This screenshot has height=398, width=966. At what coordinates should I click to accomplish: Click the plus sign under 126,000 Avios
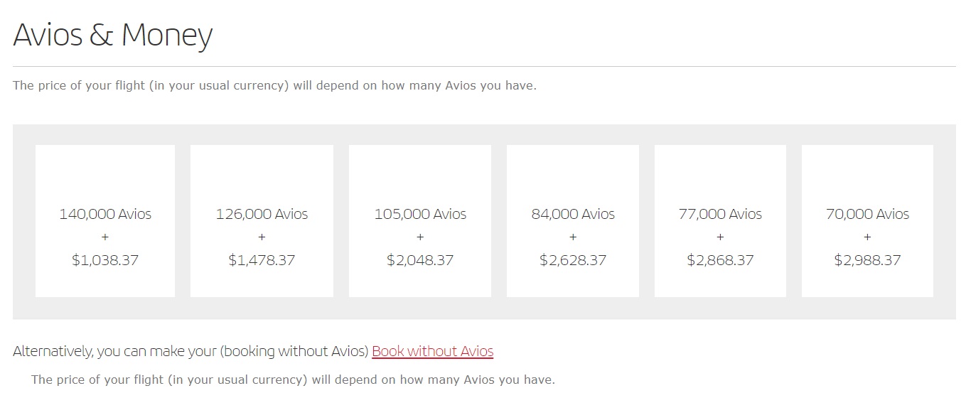262,237
